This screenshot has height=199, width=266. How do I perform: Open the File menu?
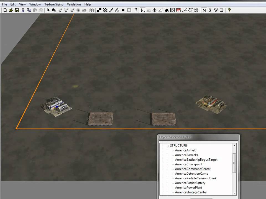point(4,4)
